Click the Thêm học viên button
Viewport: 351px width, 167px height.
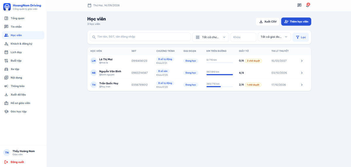point(296,22)
